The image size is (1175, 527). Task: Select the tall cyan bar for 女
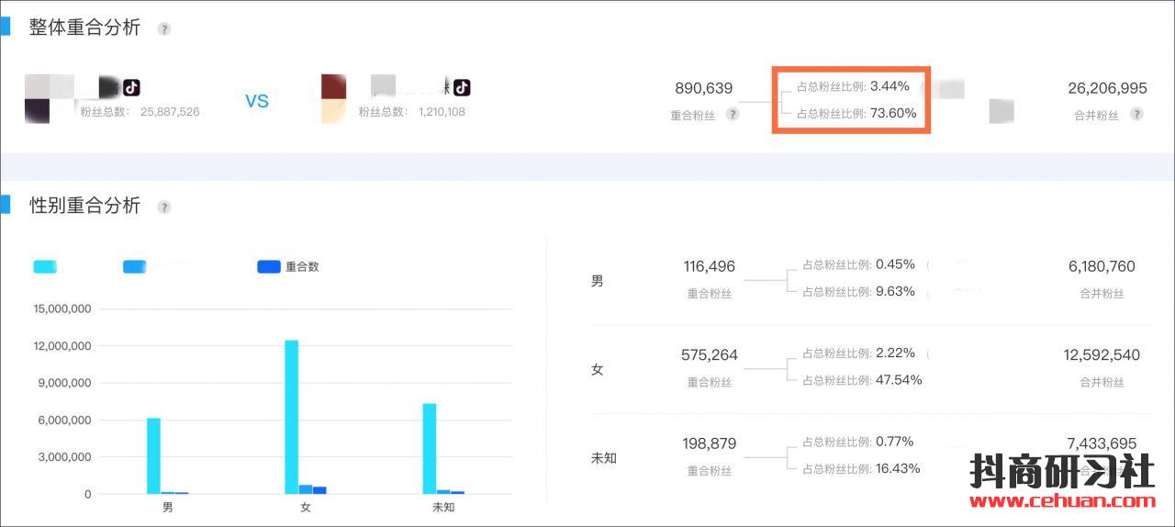[x=291, y=417]
